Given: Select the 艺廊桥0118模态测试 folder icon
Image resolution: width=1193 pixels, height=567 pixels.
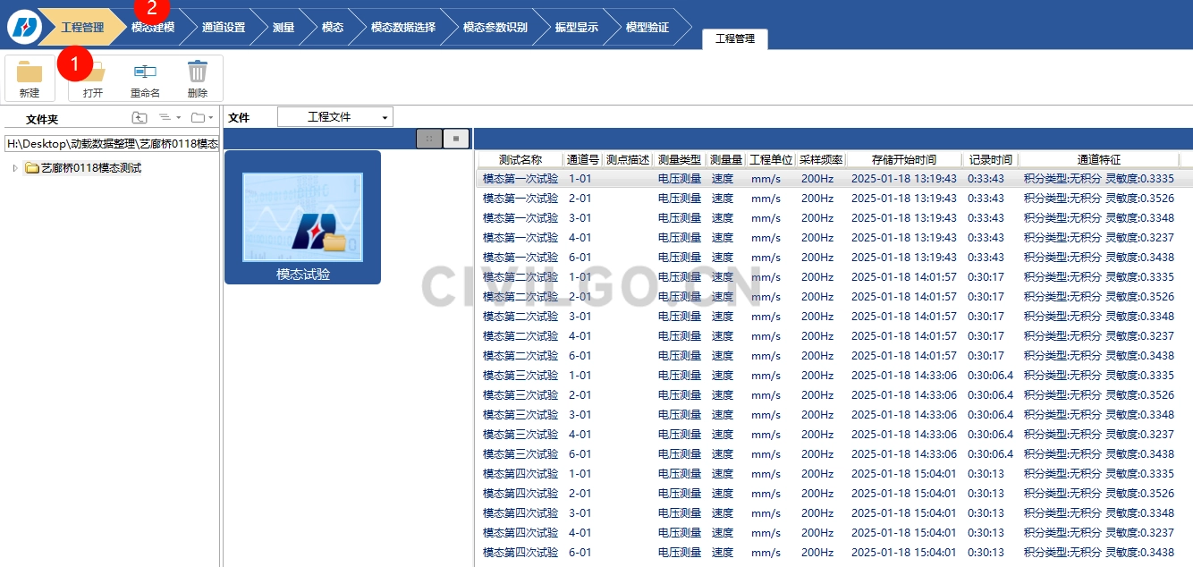Looking at the screenshot, I should click(32, 168).
